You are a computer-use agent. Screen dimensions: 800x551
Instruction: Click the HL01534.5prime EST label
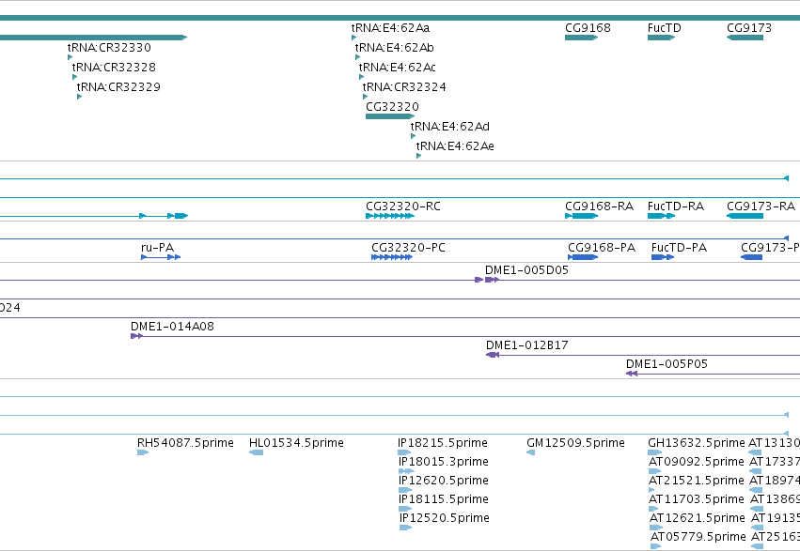tap(296, 443)
